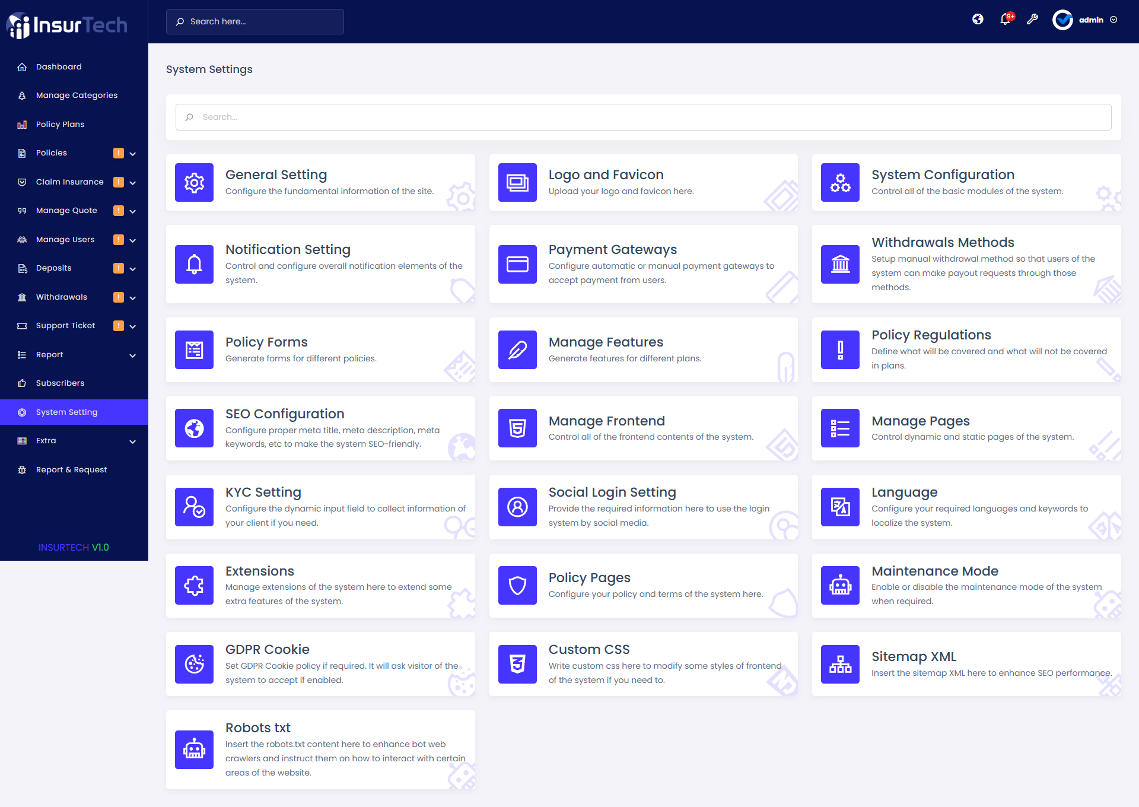Open the Withdrawals Methods bank icon
1139x807 pixels.
tap(840, 265)
